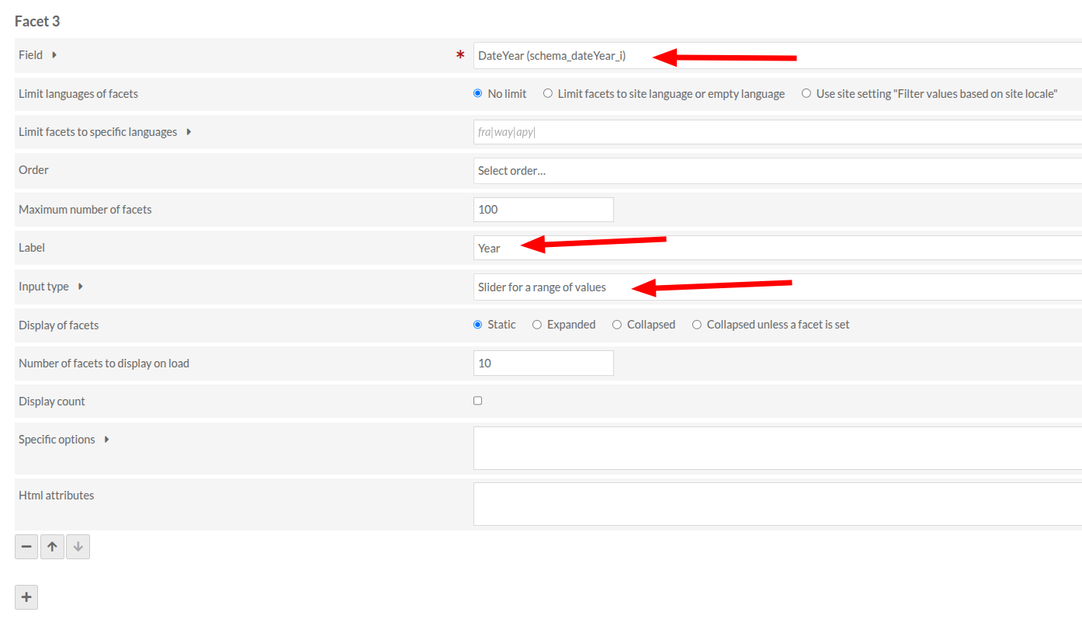Open the DateYear field dropdown
The image size is (1082, 640).
pyautogui.click(x=776, y=55)
